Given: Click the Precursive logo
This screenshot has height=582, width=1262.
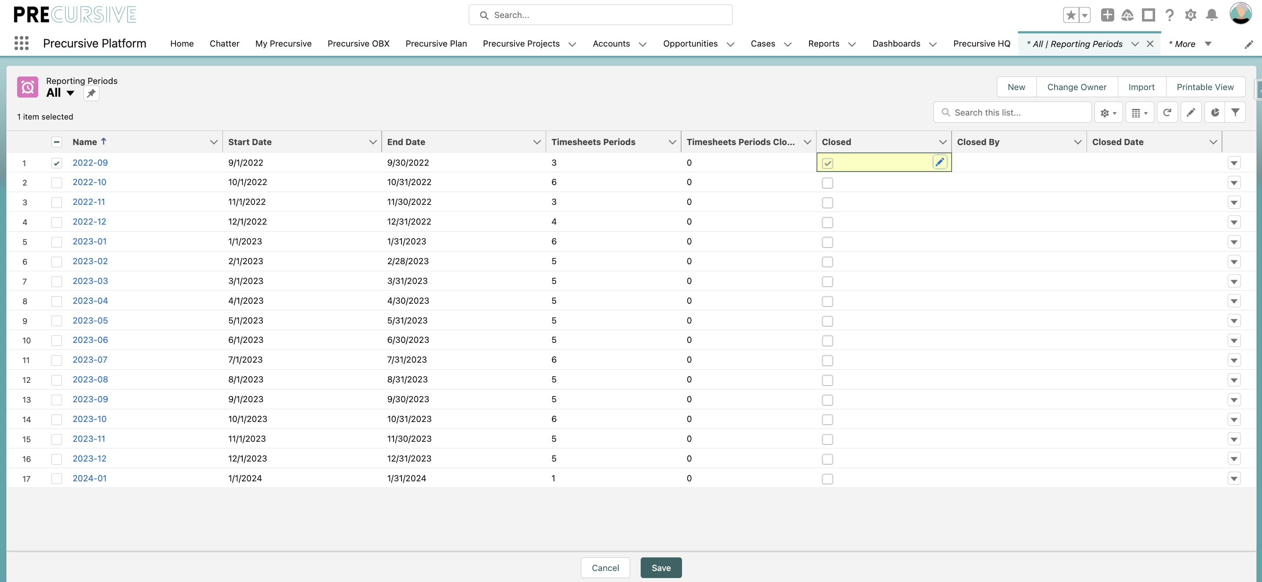Looking at the screenshot, I should (75, 15).
